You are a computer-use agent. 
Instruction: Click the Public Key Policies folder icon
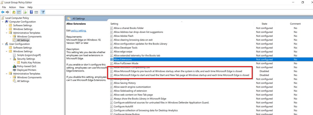[18, 62]
